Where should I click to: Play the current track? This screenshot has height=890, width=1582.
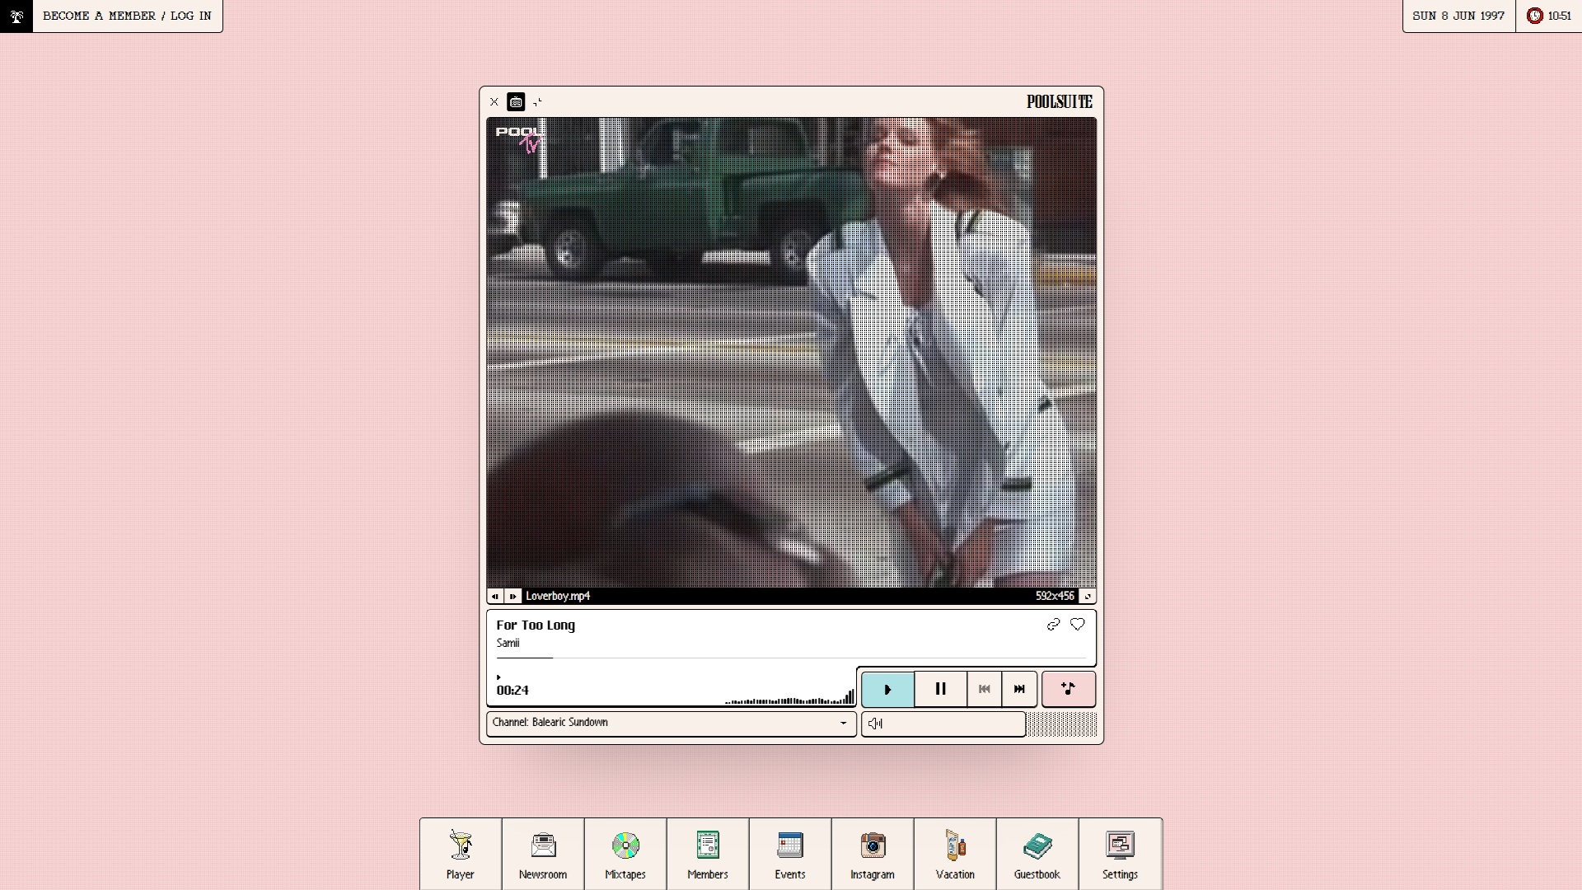(887, 689)
